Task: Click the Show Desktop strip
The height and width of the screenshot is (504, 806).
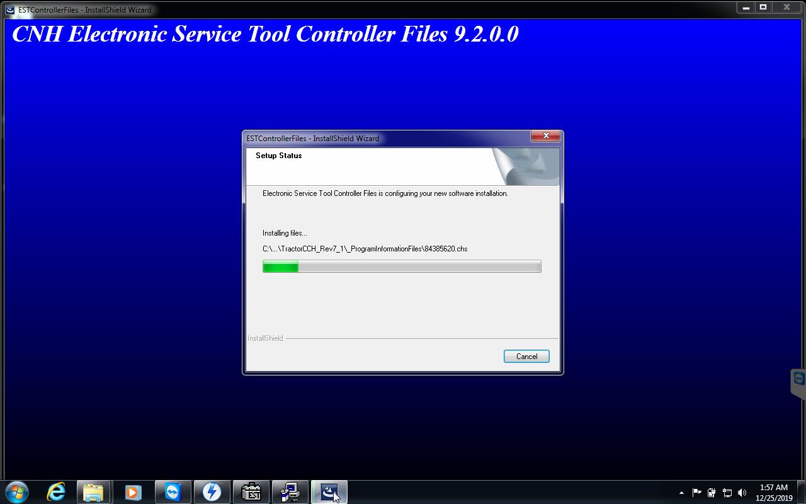Action: tap(802, 493)
